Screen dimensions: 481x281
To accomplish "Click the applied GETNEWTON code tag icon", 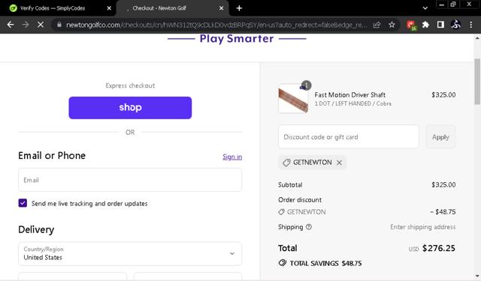I will (286, 163).
